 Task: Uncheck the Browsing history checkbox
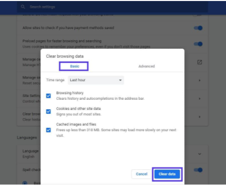pos(49,96)
